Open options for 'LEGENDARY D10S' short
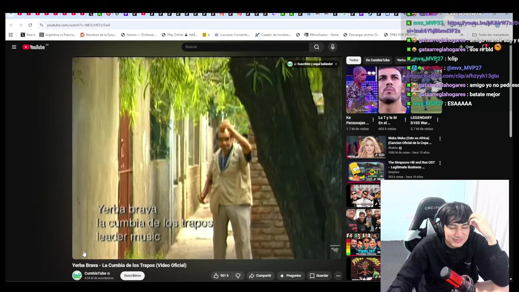The width and height of the screenshot is (519, 292). click(x=438, y=120)
